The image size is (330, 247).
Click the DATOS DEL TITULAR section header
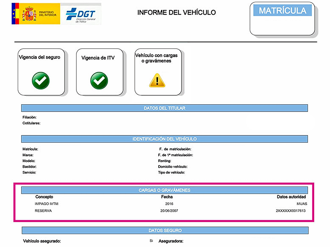164,108
